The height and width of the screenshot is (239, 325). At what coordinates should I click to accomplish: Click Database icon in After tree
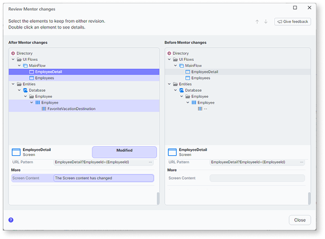coord(25,90)
